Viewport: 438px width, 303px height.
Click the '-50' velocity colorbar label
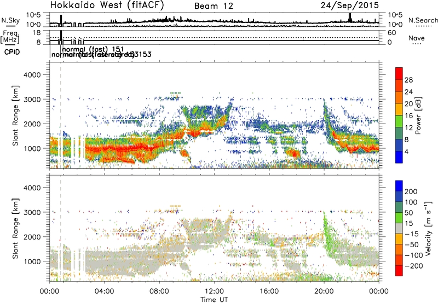point(412,244)
